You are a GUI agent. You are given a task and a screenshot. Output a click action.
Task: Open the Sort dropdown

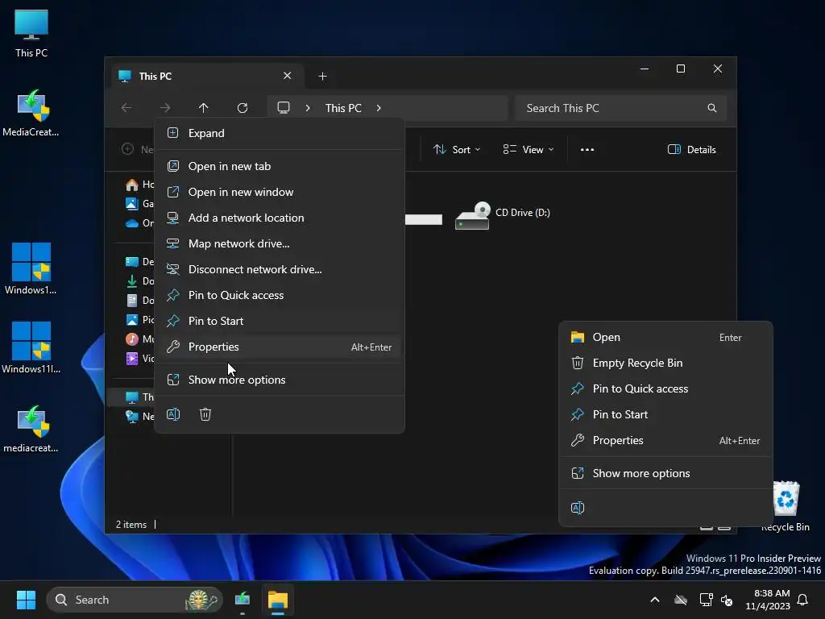coord(457,150)
